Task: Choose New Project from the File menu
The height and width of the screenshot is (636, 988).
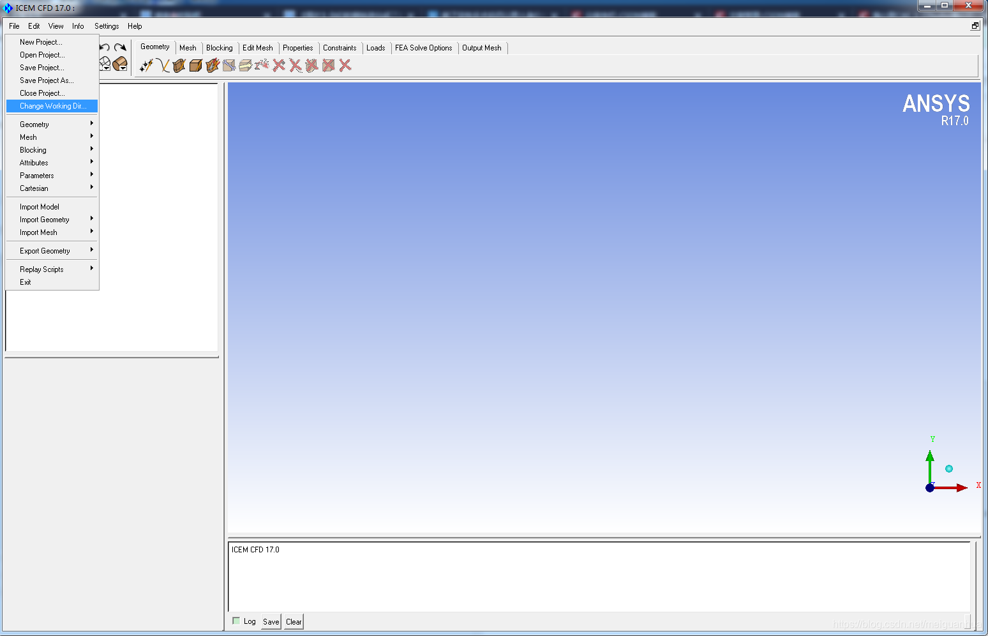Action: (x=52, y=42)
